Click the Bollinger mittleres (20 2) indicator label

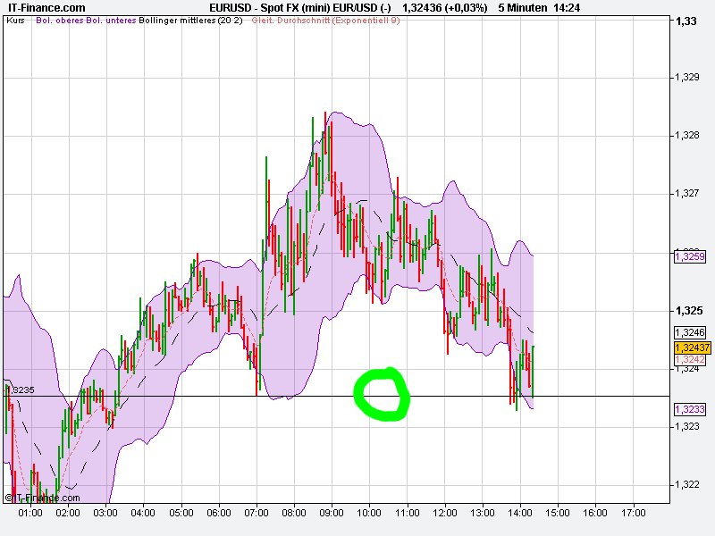click(192, 25)
